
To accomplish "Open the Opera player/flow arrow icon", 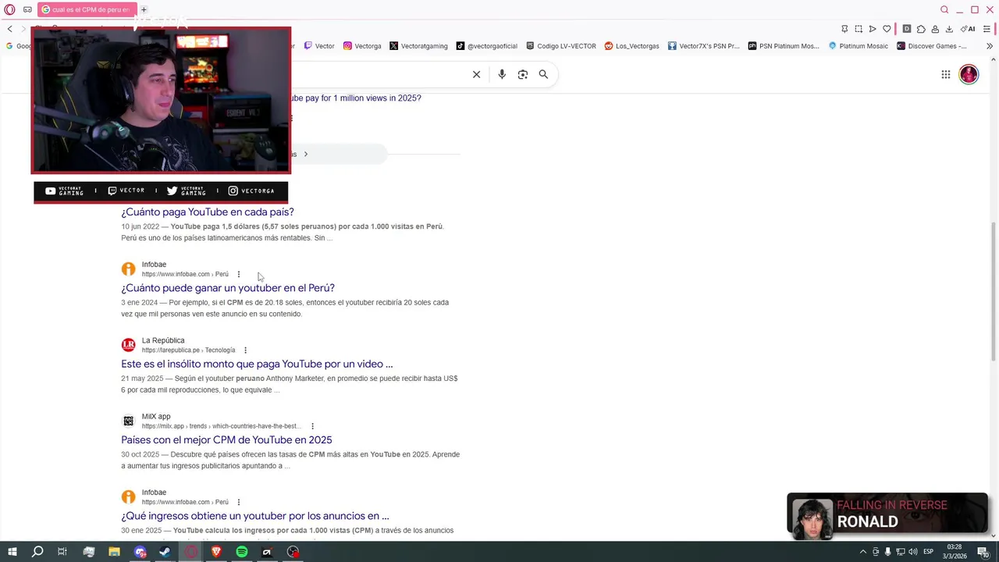I will click(873, 29).
